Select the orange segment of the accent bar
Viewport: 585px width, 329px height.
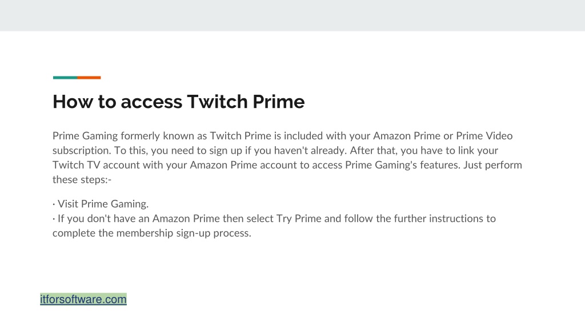click(89, 78)
